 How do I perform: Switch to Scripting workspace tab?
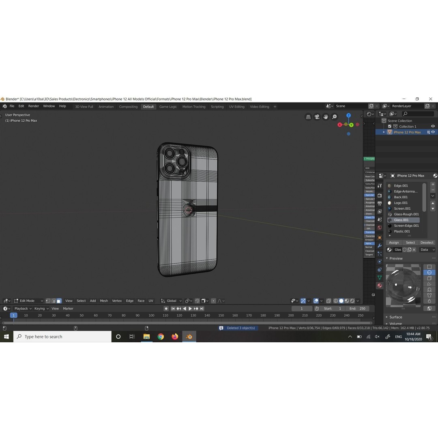pos(217,107)
